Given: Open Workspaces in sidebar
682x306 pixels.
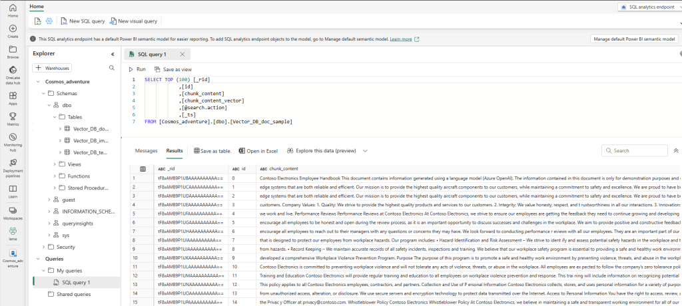Looking at the screenshot, I should click(13, 212).
